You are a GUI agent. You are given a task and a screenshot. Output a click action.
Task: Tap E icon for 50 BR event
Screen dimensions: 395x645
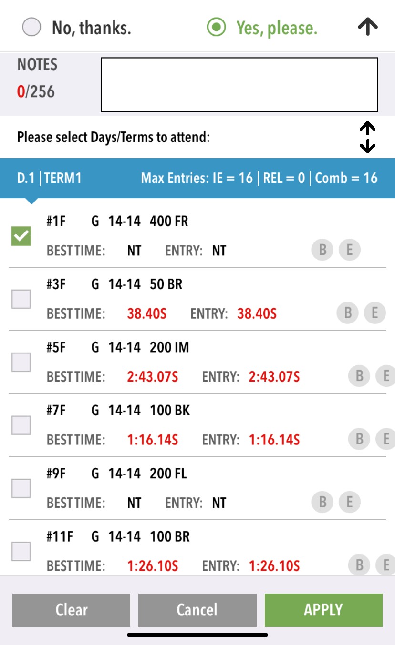[374, 312]
